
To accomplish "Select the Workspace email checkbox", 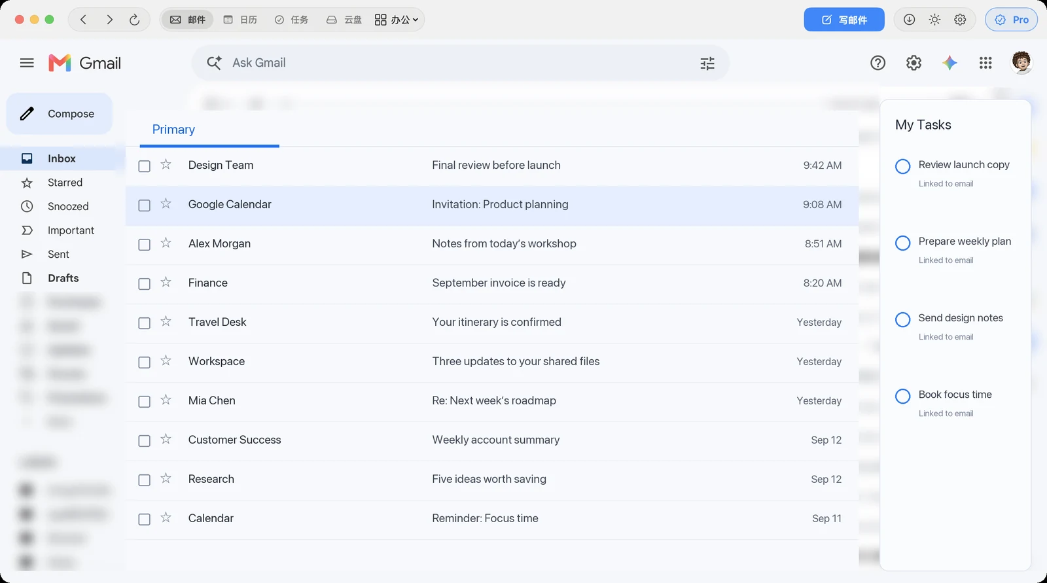I will [x=145, y=362].
